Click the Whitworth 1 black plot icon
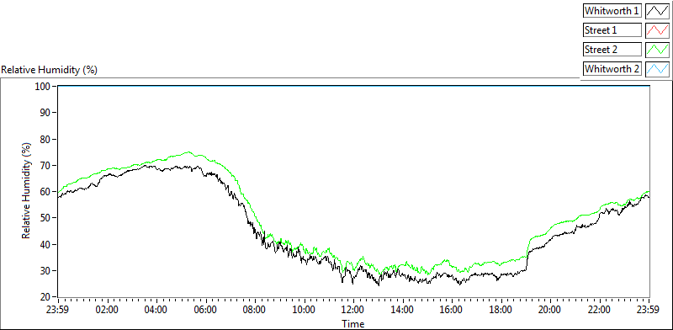The width and height of the screenshot is (673, 330). 657,11
